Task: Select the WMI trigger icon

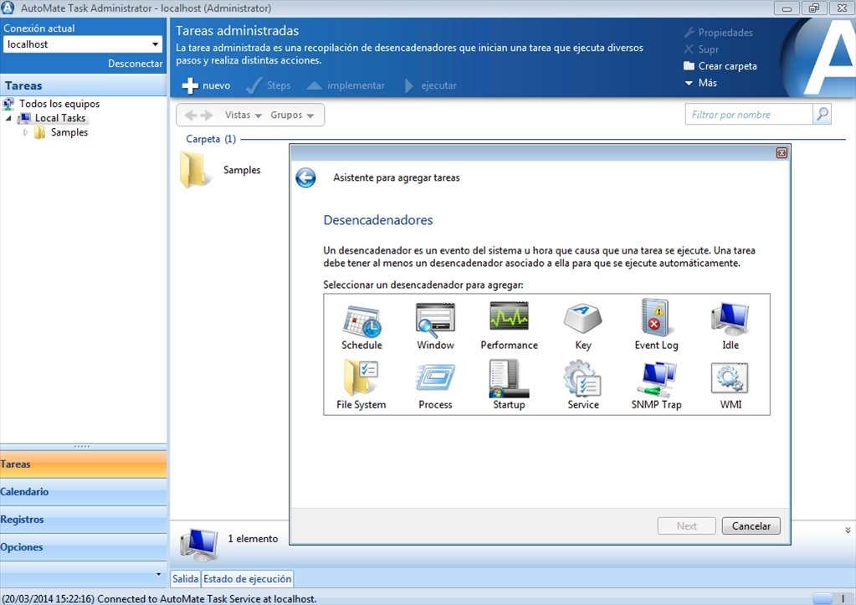Action: (x=730, y=378)
